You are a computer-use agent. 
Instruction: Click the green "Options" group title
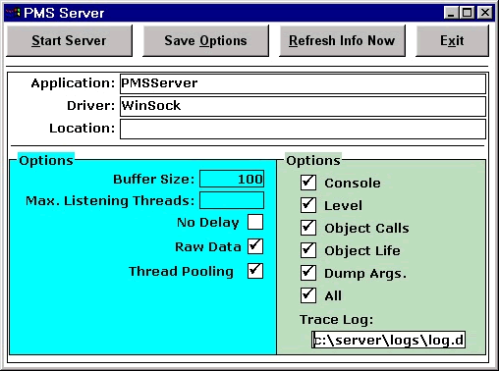point(313,161)
